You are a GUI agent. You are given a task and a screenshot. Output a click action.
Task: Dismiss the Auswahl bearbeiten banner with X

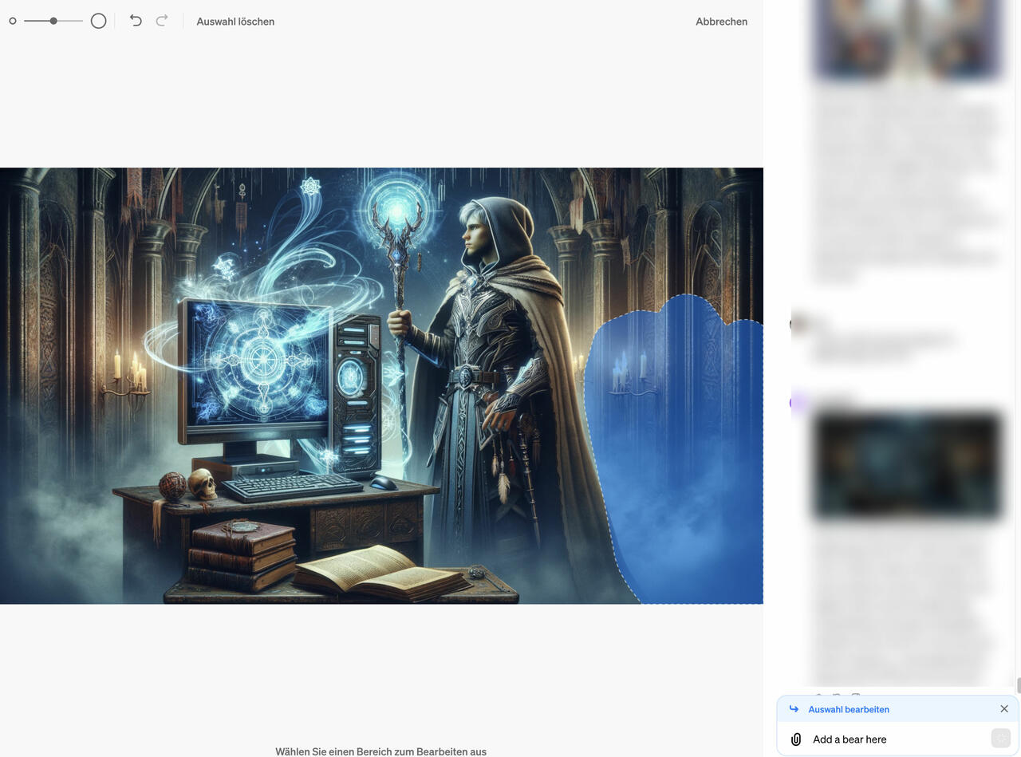point(1003,709)
